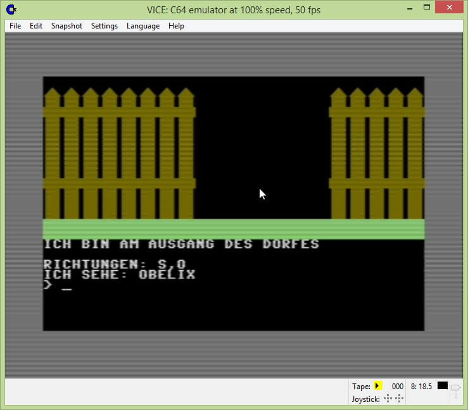Click the drive 8 track 18.5 status
The image size is (468, 410).
click(x=421, y=387)
